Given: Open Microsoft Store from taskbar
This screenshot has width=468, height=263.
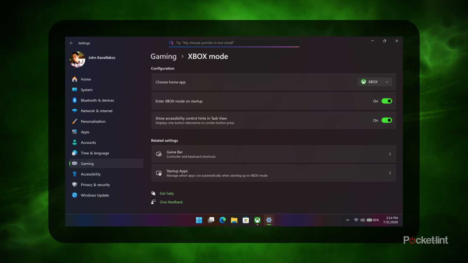Looking at the screenshot, I should pyautogui.click(x=246, y=220).
